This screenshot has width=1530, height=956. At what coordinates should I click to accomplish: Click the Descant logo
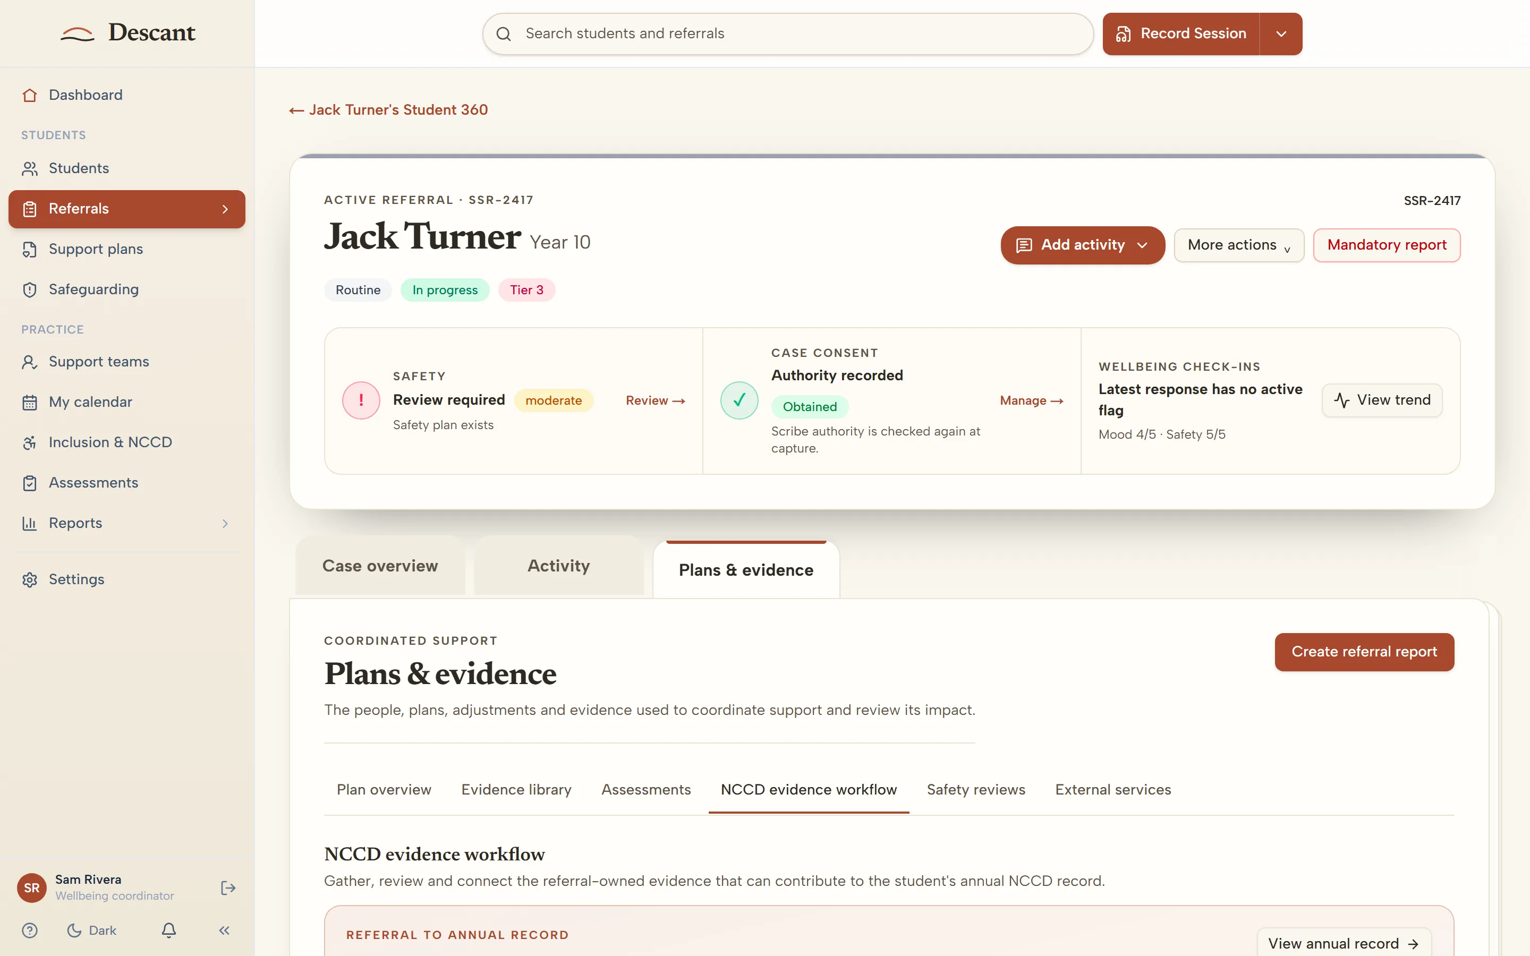(x=129, y=32)
